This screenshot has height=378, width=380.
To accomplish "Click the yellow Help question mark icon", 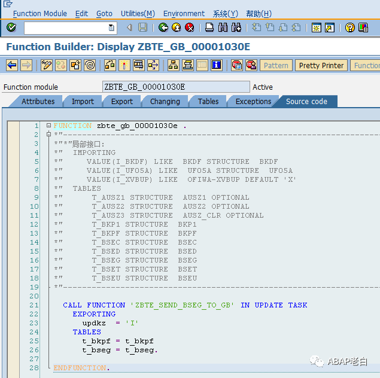I will click(349, 28).
